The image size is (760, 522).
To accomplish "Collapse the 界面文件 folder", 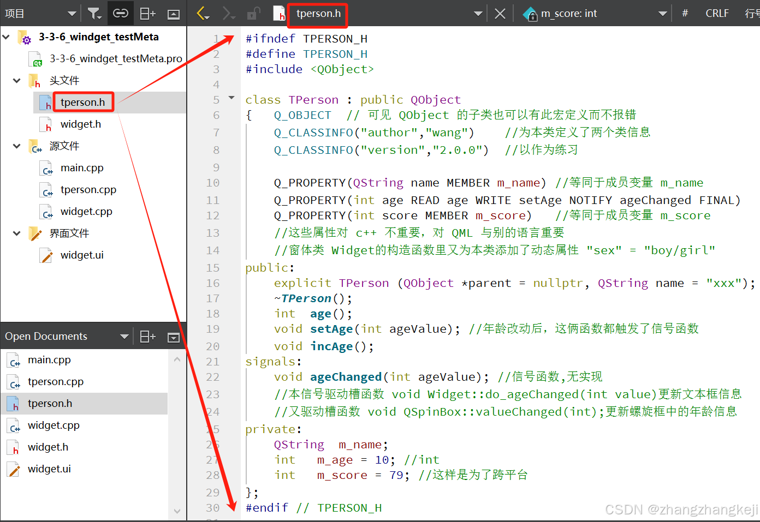I will [x=17, y=233].
